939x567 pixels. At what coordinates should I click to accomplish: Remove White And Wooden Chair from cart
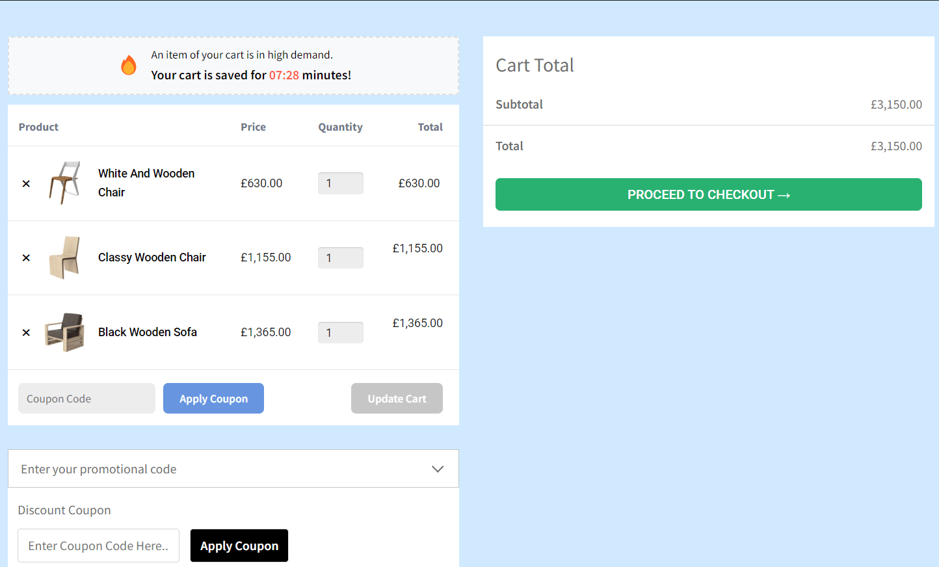26,183
